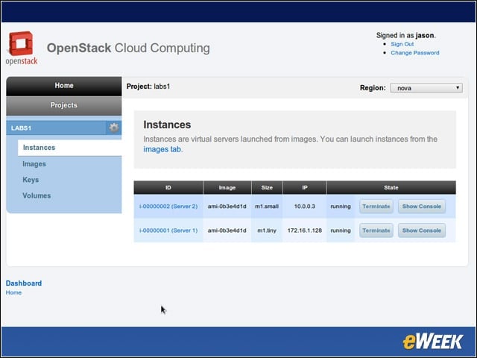Viewport: 477px width, 358px height.
Task: Click the Image column header
Action: [x=227, y=188]
